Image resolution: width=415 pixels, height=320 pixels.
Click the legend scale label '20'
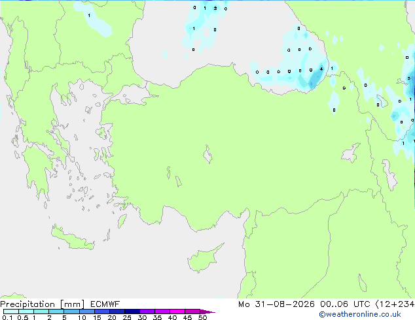[x=112, y=317]
